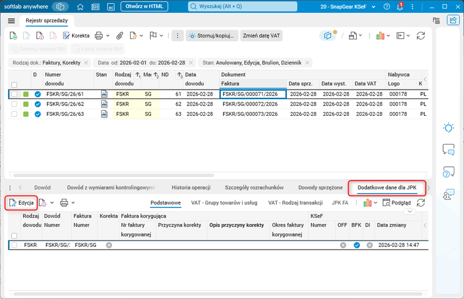
Task: Open the VAT - Rodzaj transakcji tab
Action: [x=295, y=203]
